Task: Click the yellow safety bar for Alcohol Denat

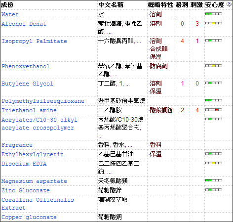Action: pyautogui.click(x=213, y=23)
